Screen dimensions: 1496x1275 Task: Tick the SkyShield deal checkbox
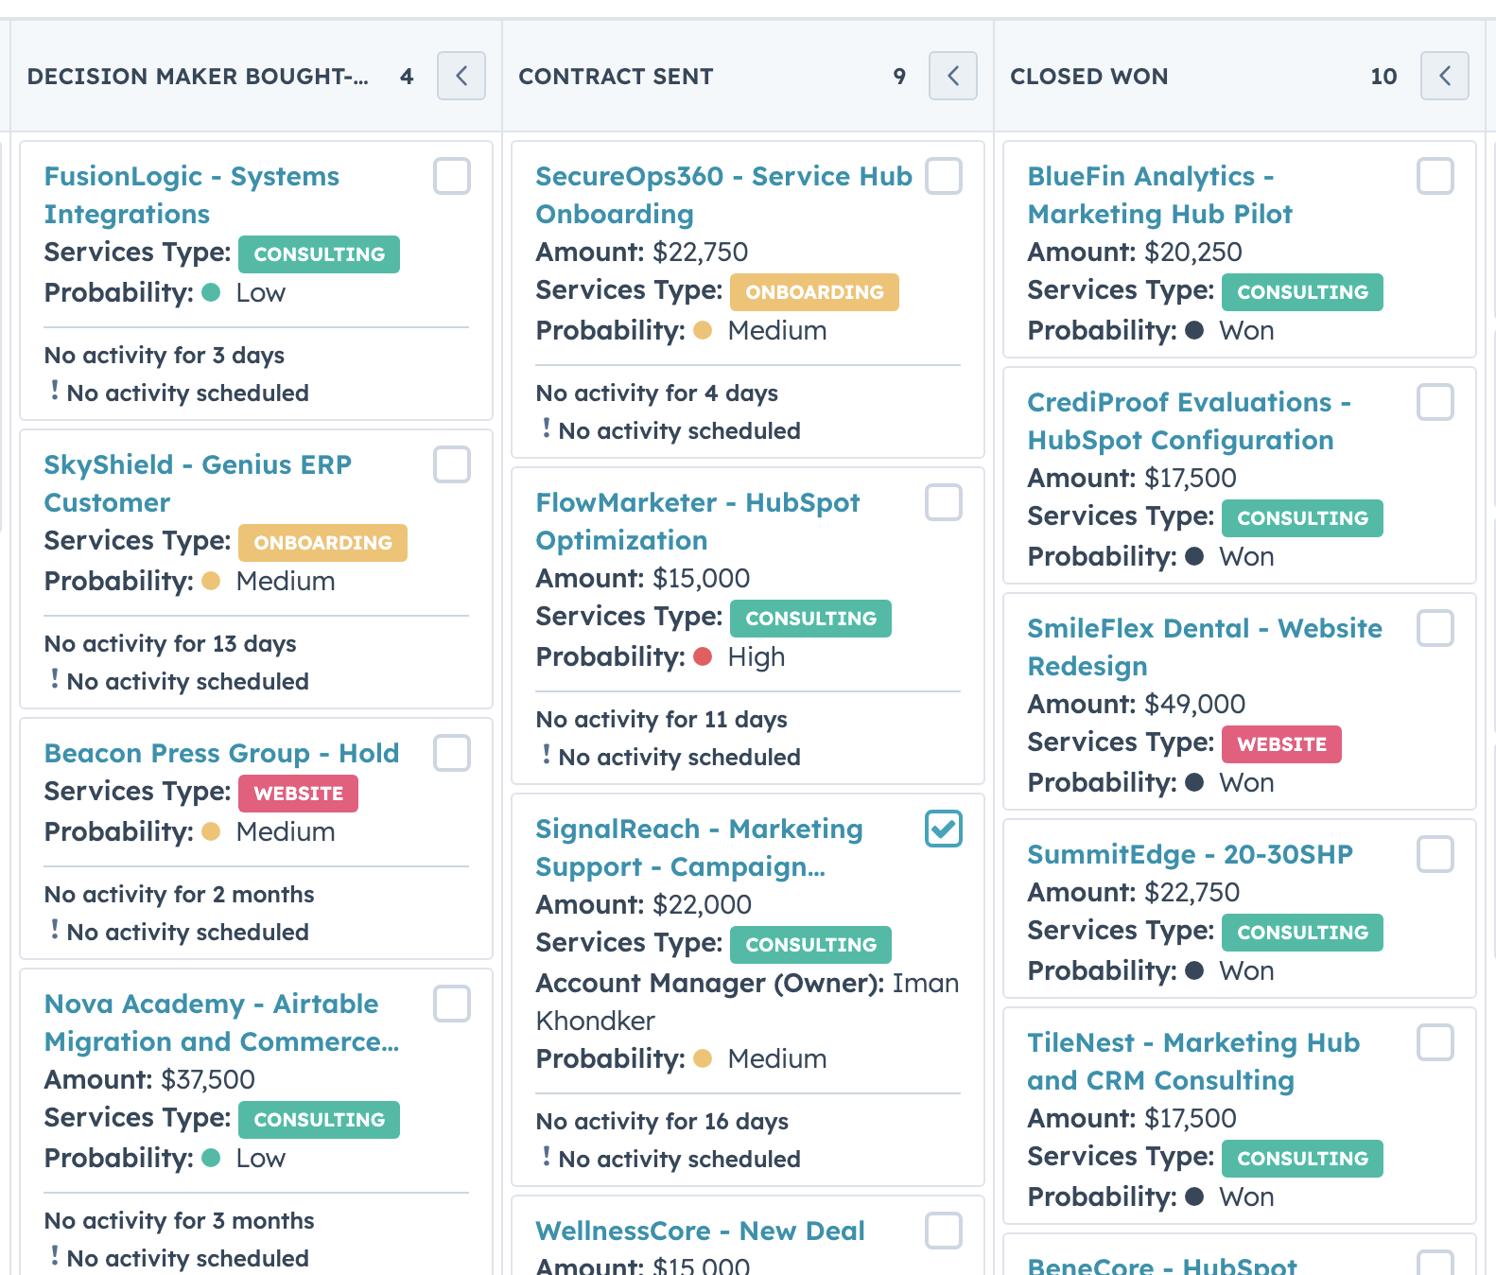click(452, 464)
